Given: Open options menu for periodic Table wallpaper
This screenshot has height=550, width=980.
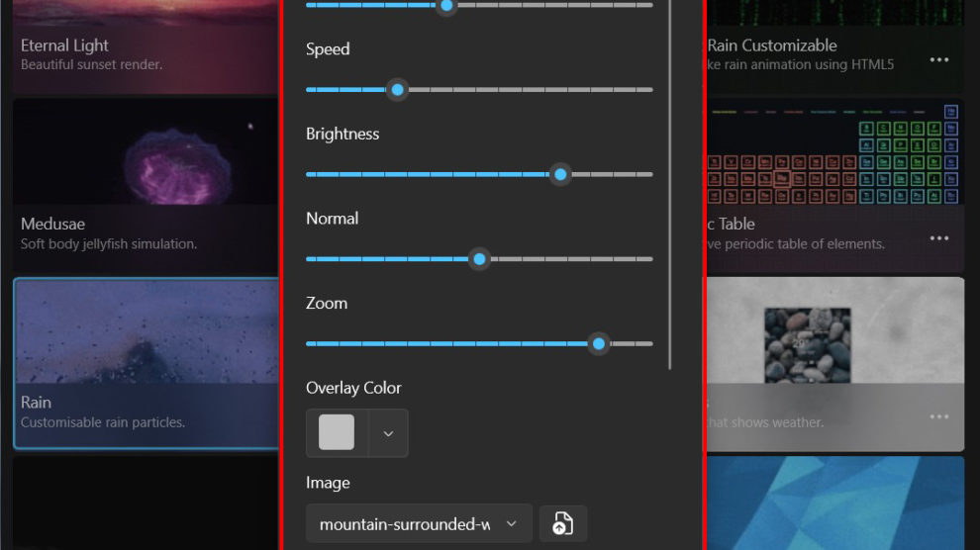Looking at the screenshot, I should click(x=938, y=238).
